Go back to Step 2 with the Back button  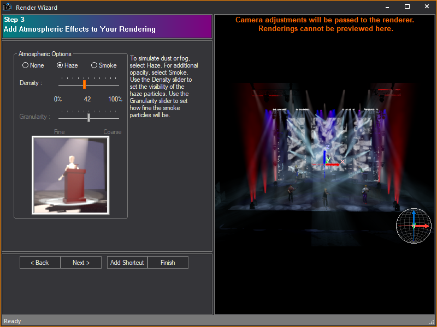tap(39, 262)
